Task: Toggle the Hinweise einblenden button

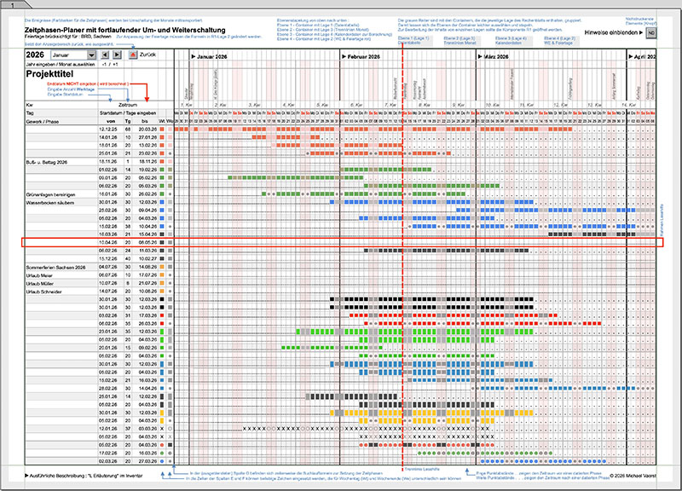Action: point(650,32)
